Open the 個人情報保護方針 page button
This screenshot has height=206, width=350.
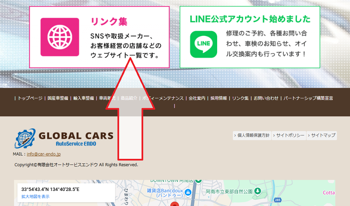(252, 135)
